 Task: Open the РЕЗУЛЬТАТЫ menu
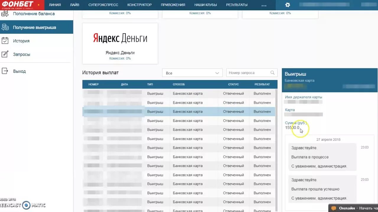[237, 5]
